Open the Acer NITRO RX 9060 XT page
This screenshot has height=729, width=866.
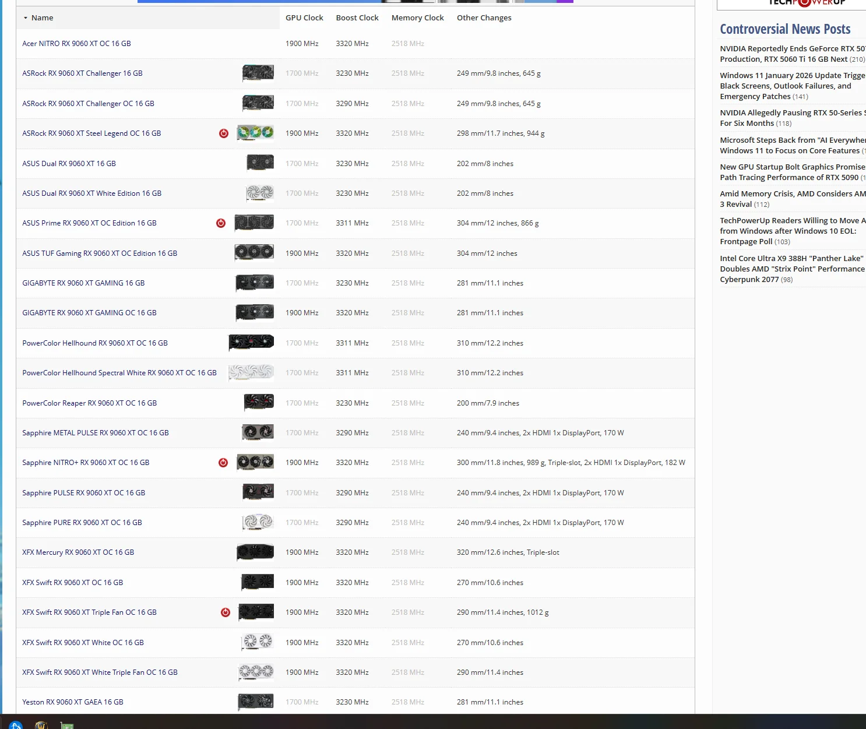click(76, 43)
